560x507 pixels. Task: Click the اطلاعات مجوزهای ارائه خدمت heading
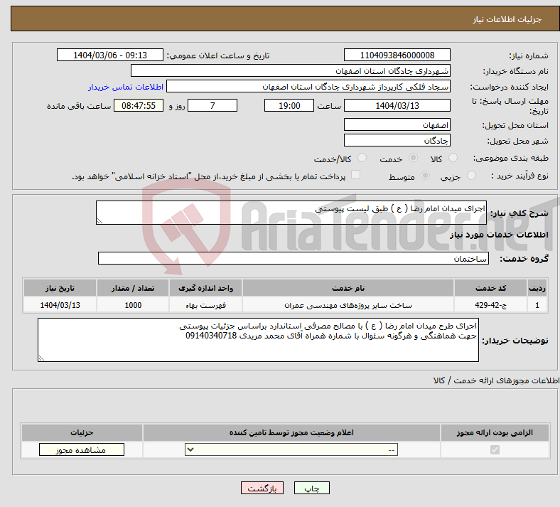(x=497, y=380)
